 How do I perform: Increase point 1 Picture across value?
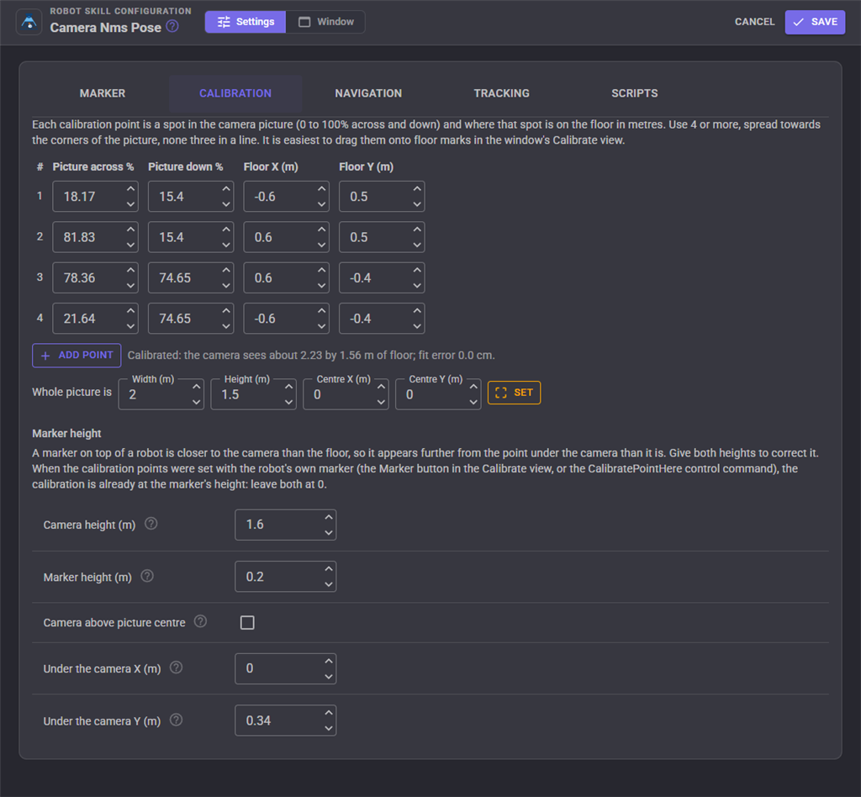(x=130, y=189)
